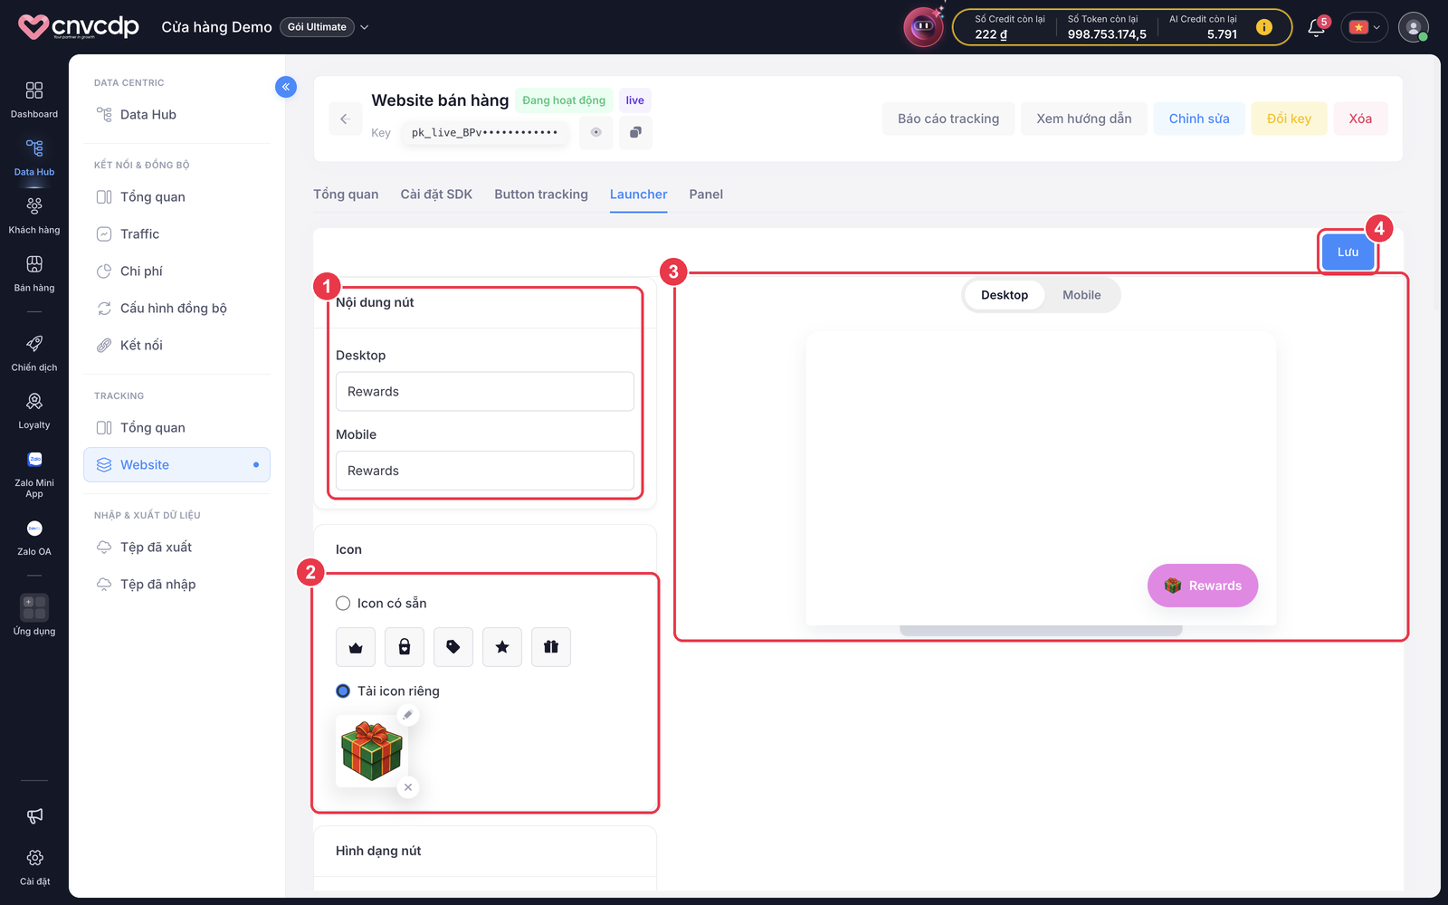This screenshot has width=1448, height=905.
Task: Open the notification bell
Action: (1316, 28)
